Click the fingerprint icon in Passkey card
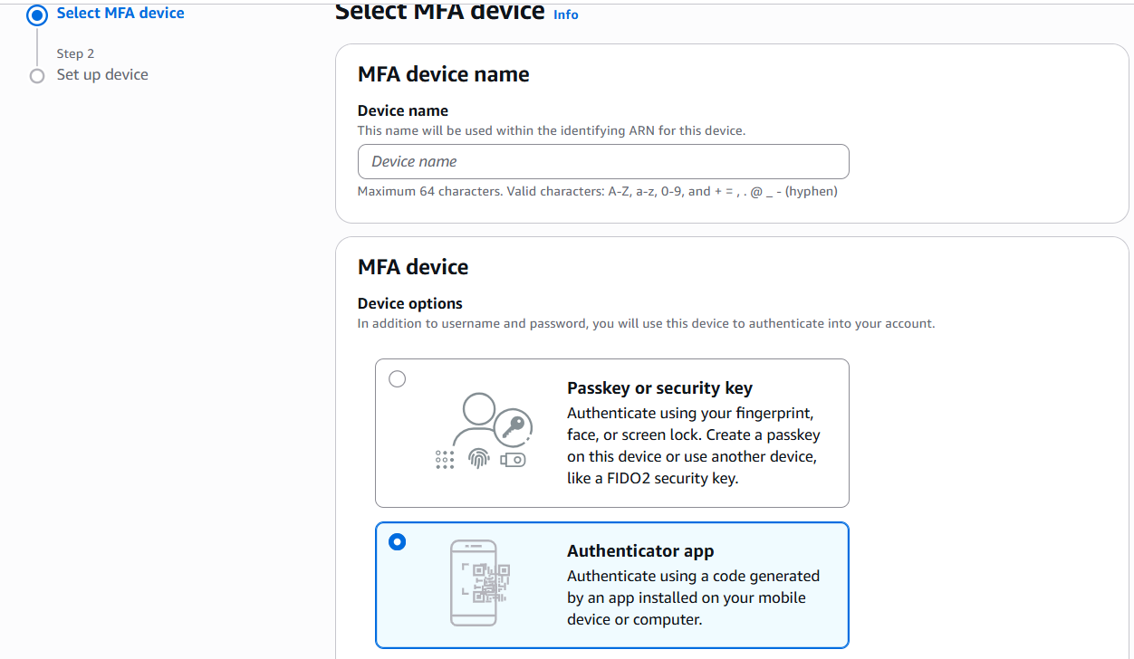 tap(478, 459)
